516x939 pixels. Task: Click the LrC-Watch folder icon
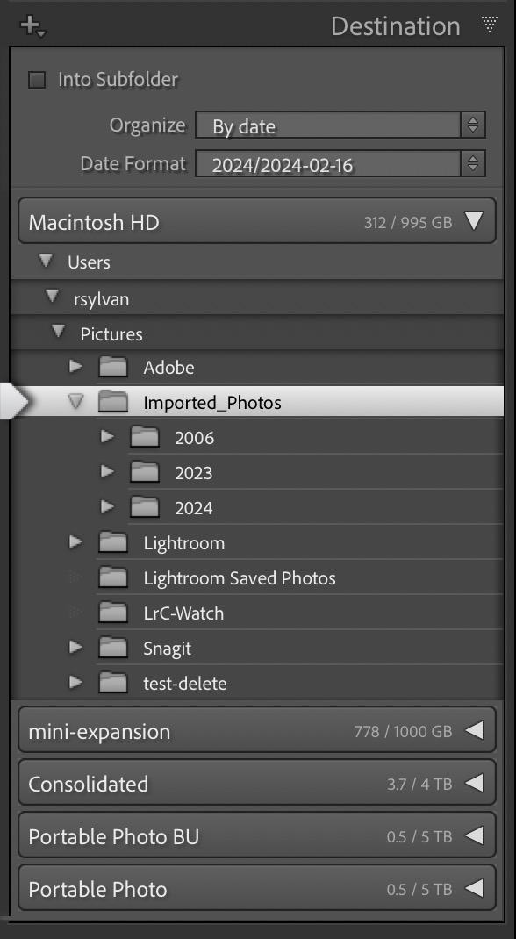tap(112, 613)
